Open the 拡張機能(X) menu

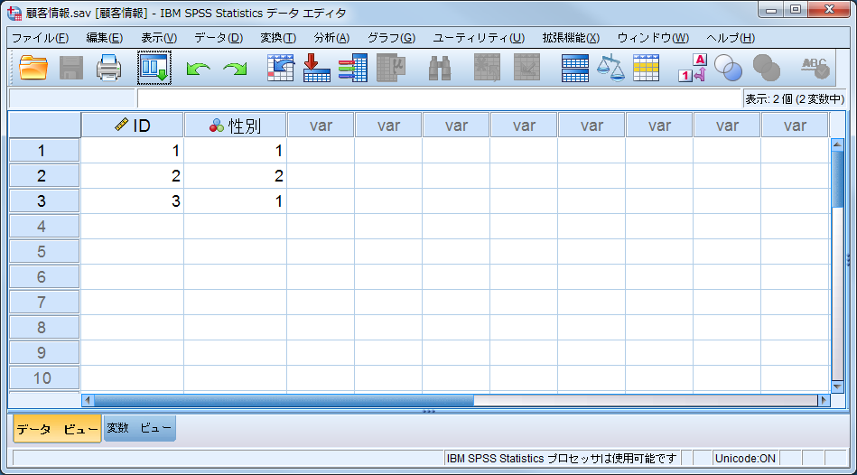571,38
